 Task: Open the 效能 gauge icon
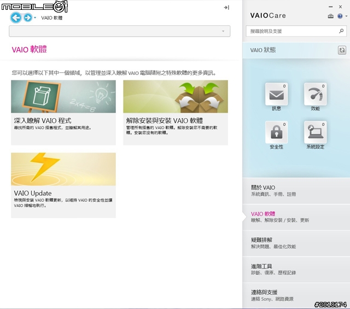[x=315, y=94]
